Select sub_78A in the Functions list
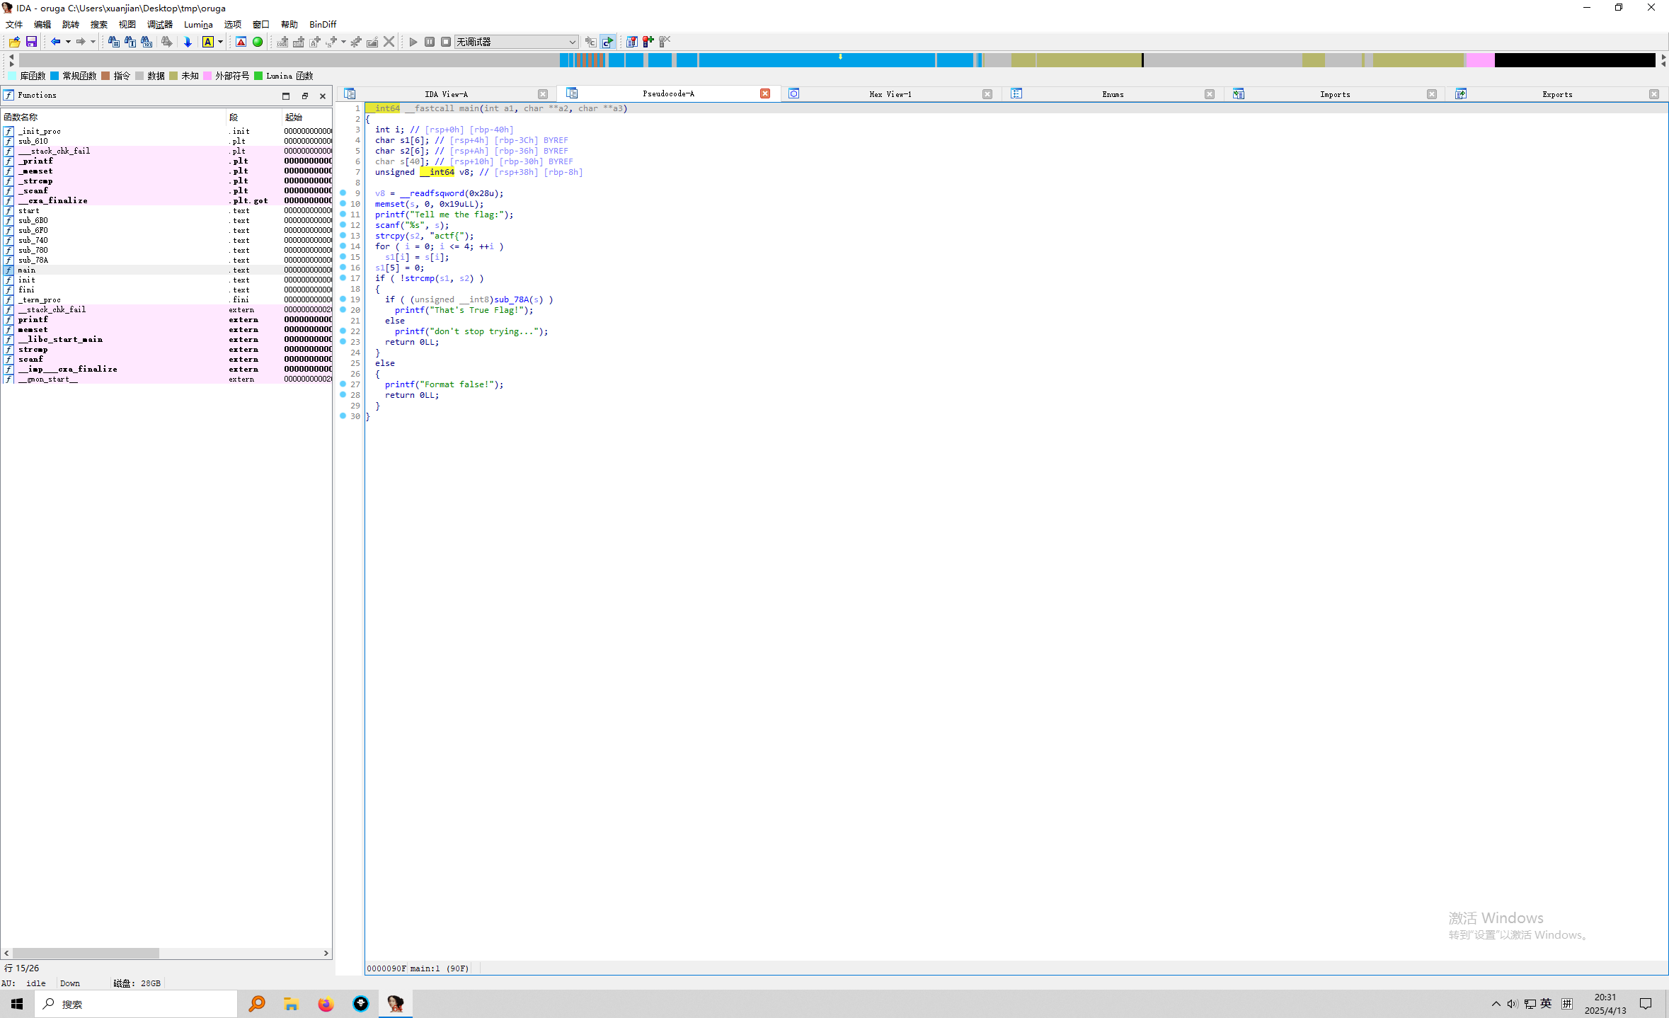Viewport: 1669px width, 1018px height. pyautogui.click(x=33, y=260)
